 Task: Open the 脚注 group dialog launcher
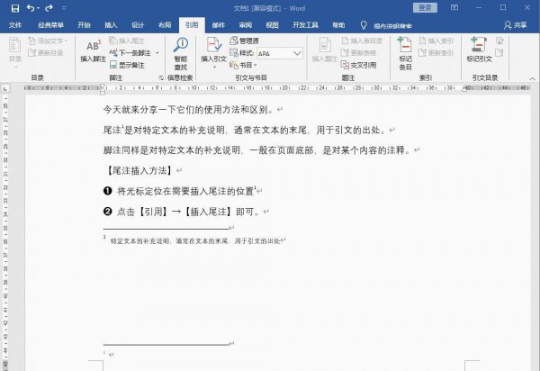161,78
